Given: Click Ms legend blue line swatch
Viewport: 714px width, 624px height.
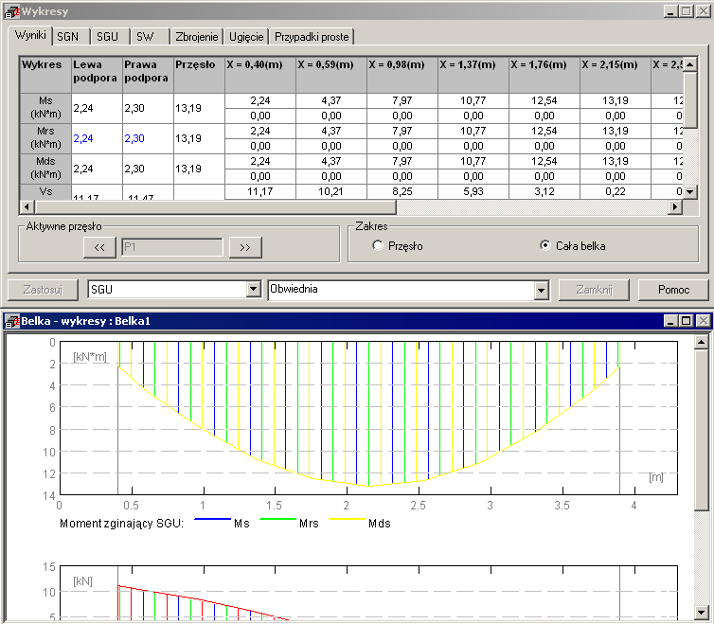Looking at the screenshot, I should click(212, 519).
